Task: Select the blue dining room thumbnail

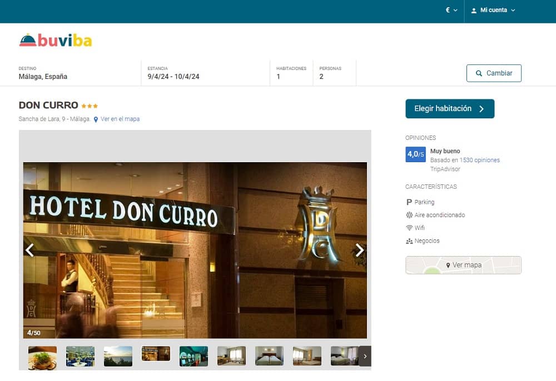Action: (80, 356)
